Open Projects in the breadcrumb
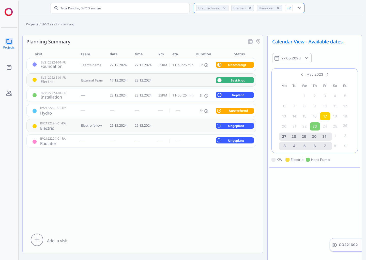Viewport: 366px width, 260px height. [x=32, y=24]
